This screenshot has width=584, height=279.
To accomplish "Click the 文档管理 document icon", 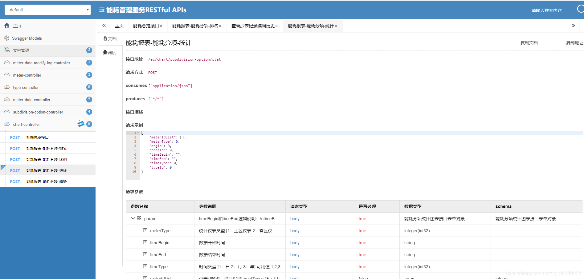I will 7,50.
